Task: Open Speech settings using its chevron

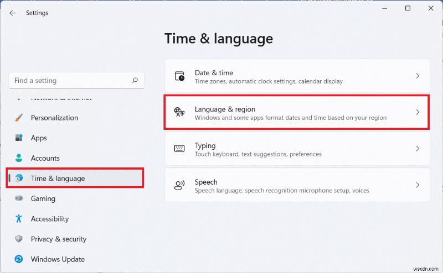Action: pos(418,185)
